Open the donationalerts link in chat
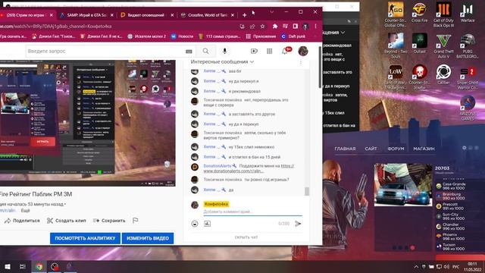Image resolution: width=485 pixels, height=273 pixels. tap(249, 168)
